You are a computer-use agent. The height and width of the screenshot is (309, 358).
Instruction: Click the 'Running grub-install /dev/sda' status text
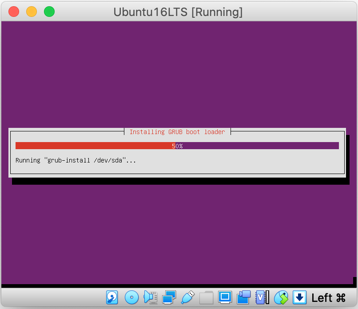point(76,160)
